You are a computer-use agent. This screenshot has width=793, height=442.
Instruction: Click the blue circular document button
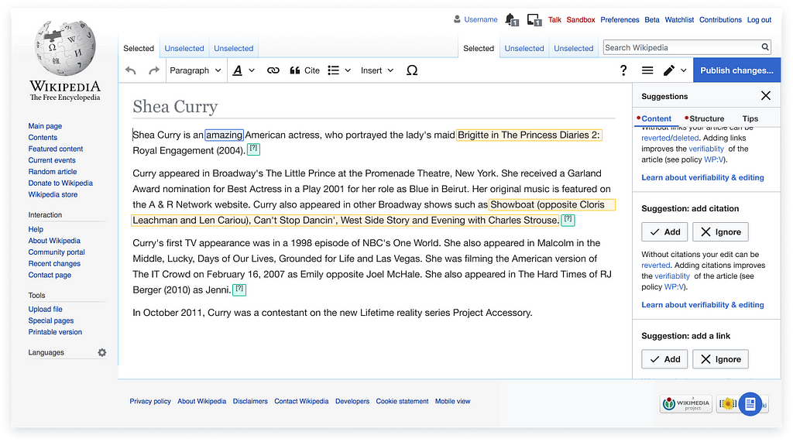point(750,404)
